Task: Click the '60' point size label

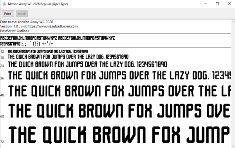Action: [x=2, y=117]
